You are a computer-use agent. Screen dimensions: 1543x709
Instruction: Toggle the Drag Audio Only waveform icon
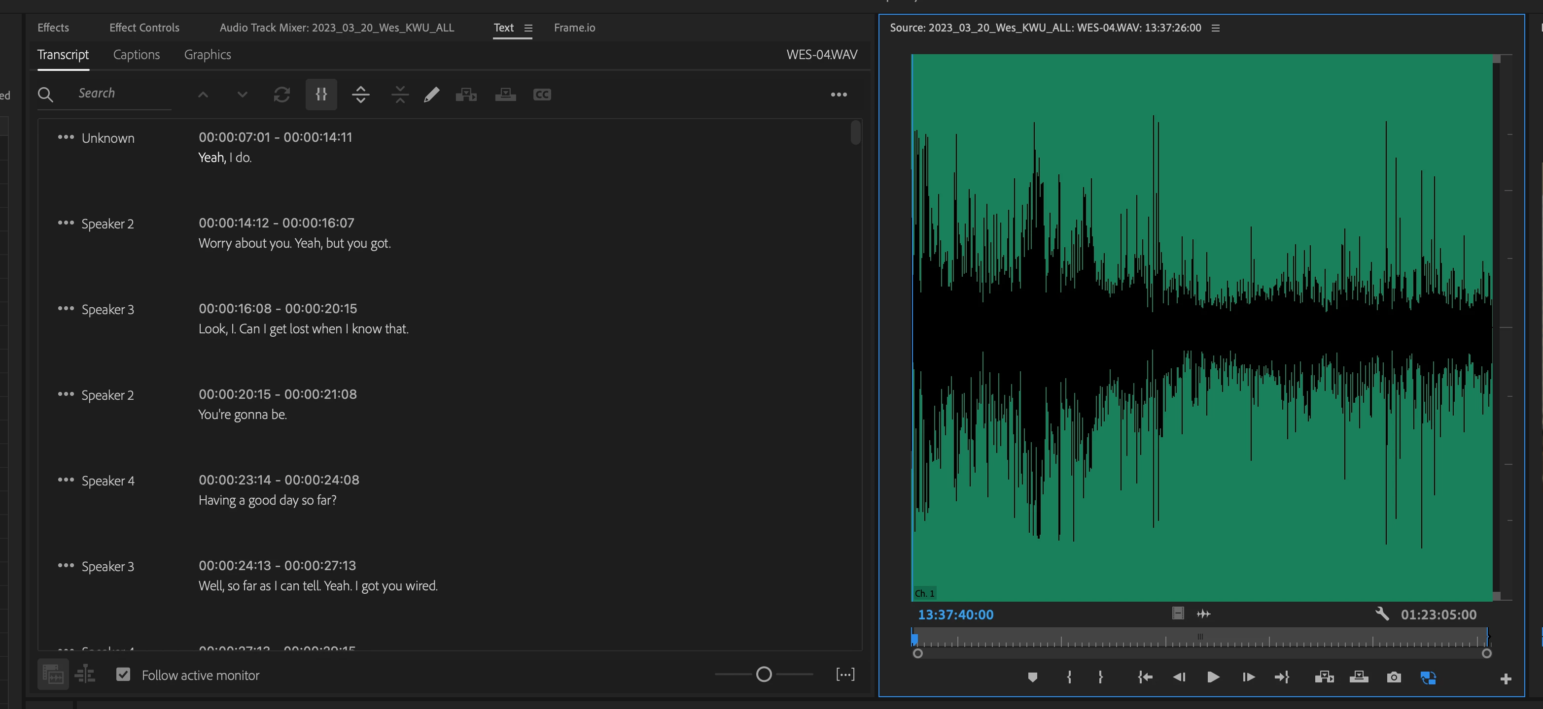pos(1203,614)
